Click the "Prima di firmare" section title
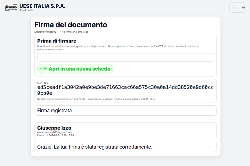Viewport: 250px width, 166px height. [57, 41]
